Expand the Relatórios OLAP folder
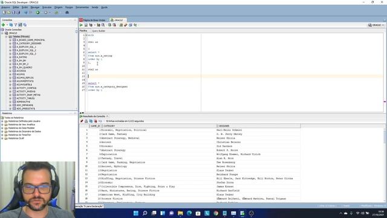The width and height of the screenshot is (387, 218). 2,139
